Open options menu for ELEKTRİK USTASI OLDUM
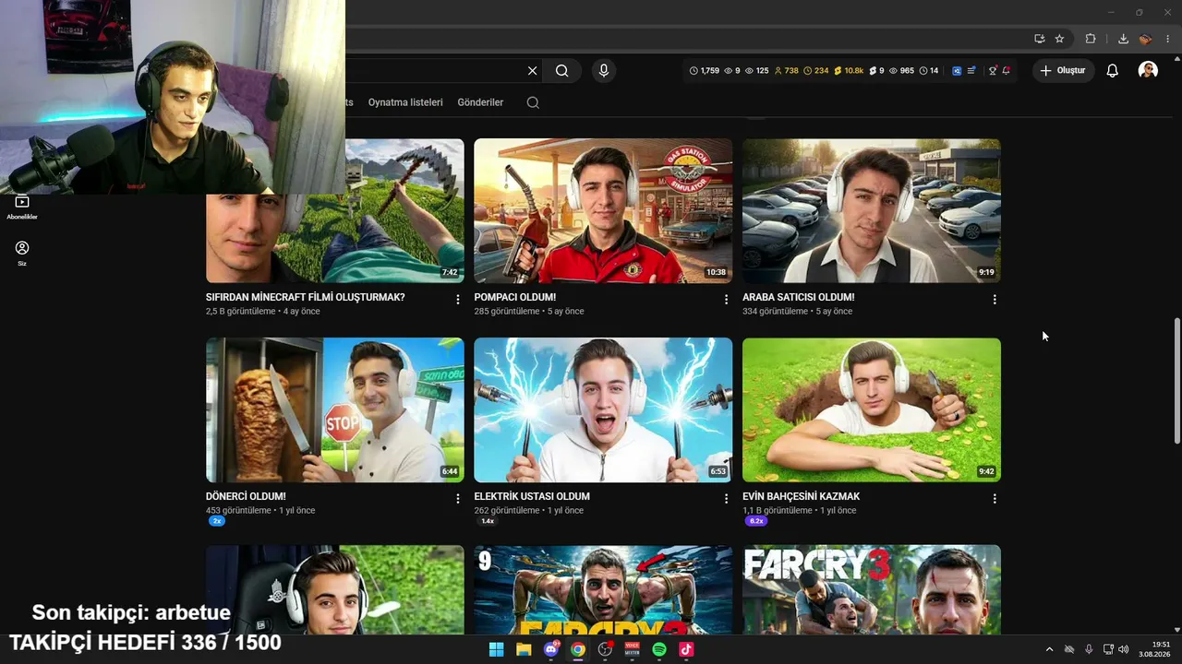This screenshot has width=1182, height=664. point(726,499)
